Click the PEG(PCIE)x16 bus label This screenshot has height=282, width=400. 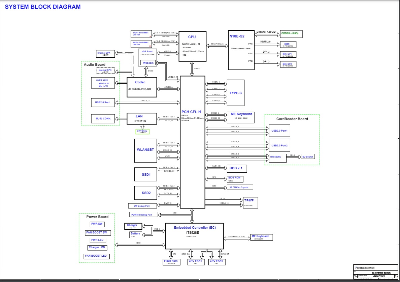click(217, 44)
